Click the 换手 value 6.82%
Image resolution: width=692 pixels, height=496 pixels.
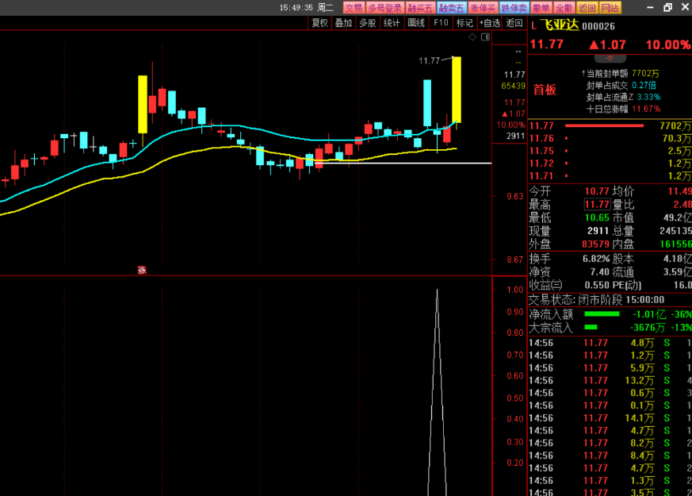pos(596,259)
